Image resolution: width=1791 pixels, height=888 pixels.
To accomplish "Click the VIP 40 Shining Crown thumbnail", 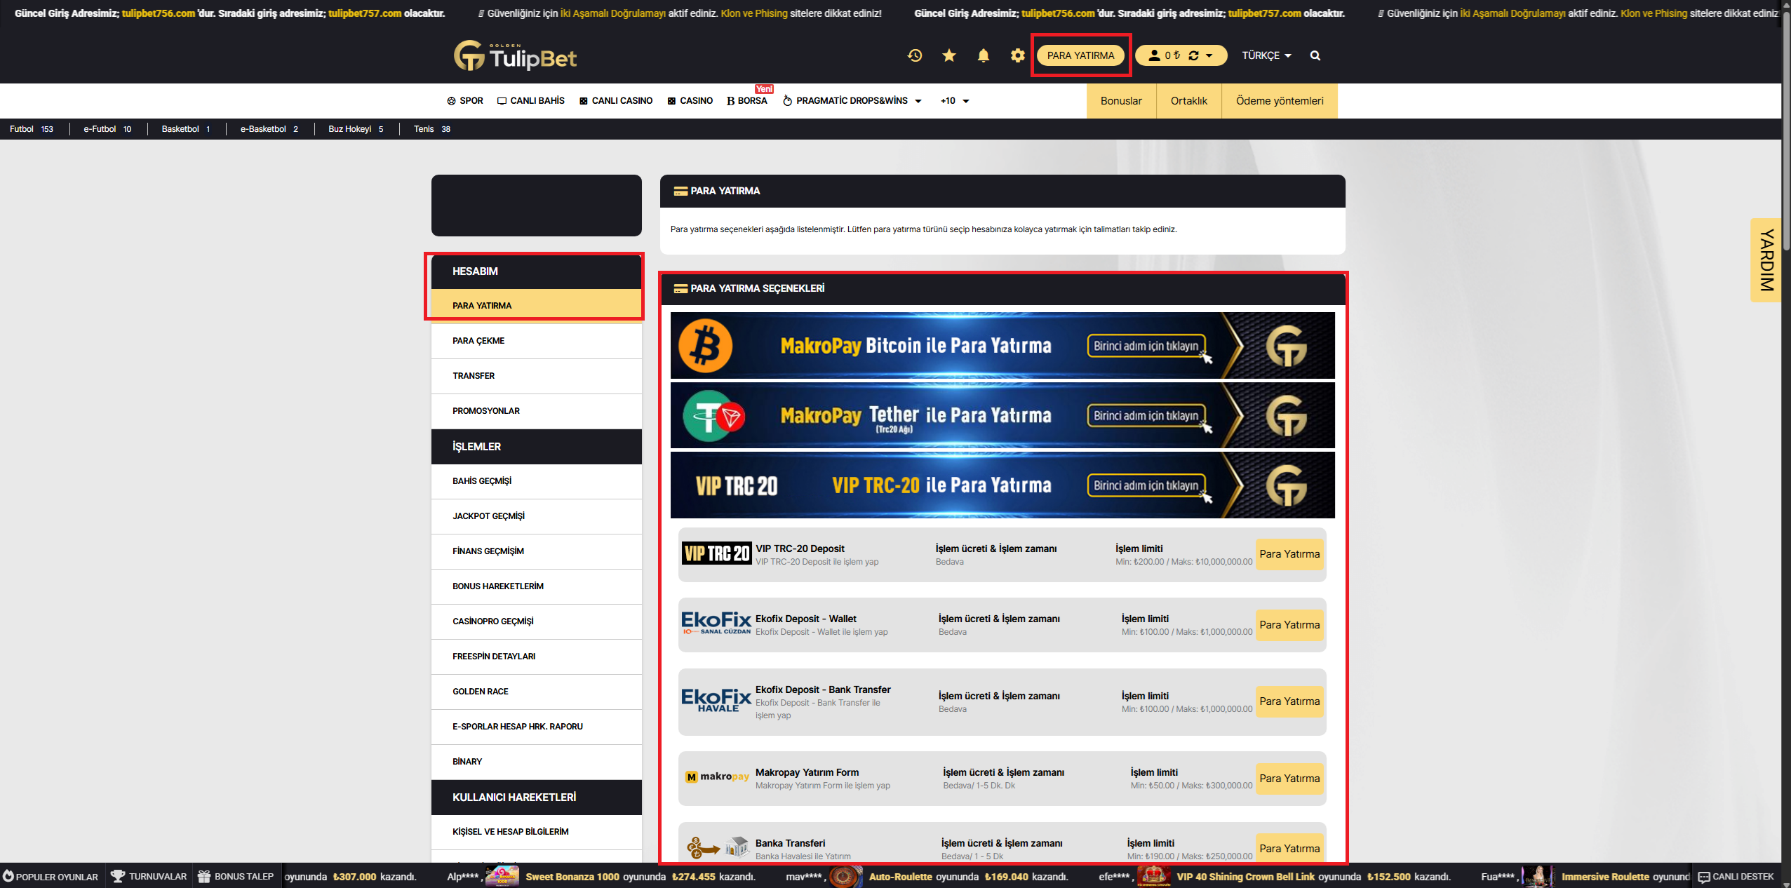I will (x=1153, y=876).
